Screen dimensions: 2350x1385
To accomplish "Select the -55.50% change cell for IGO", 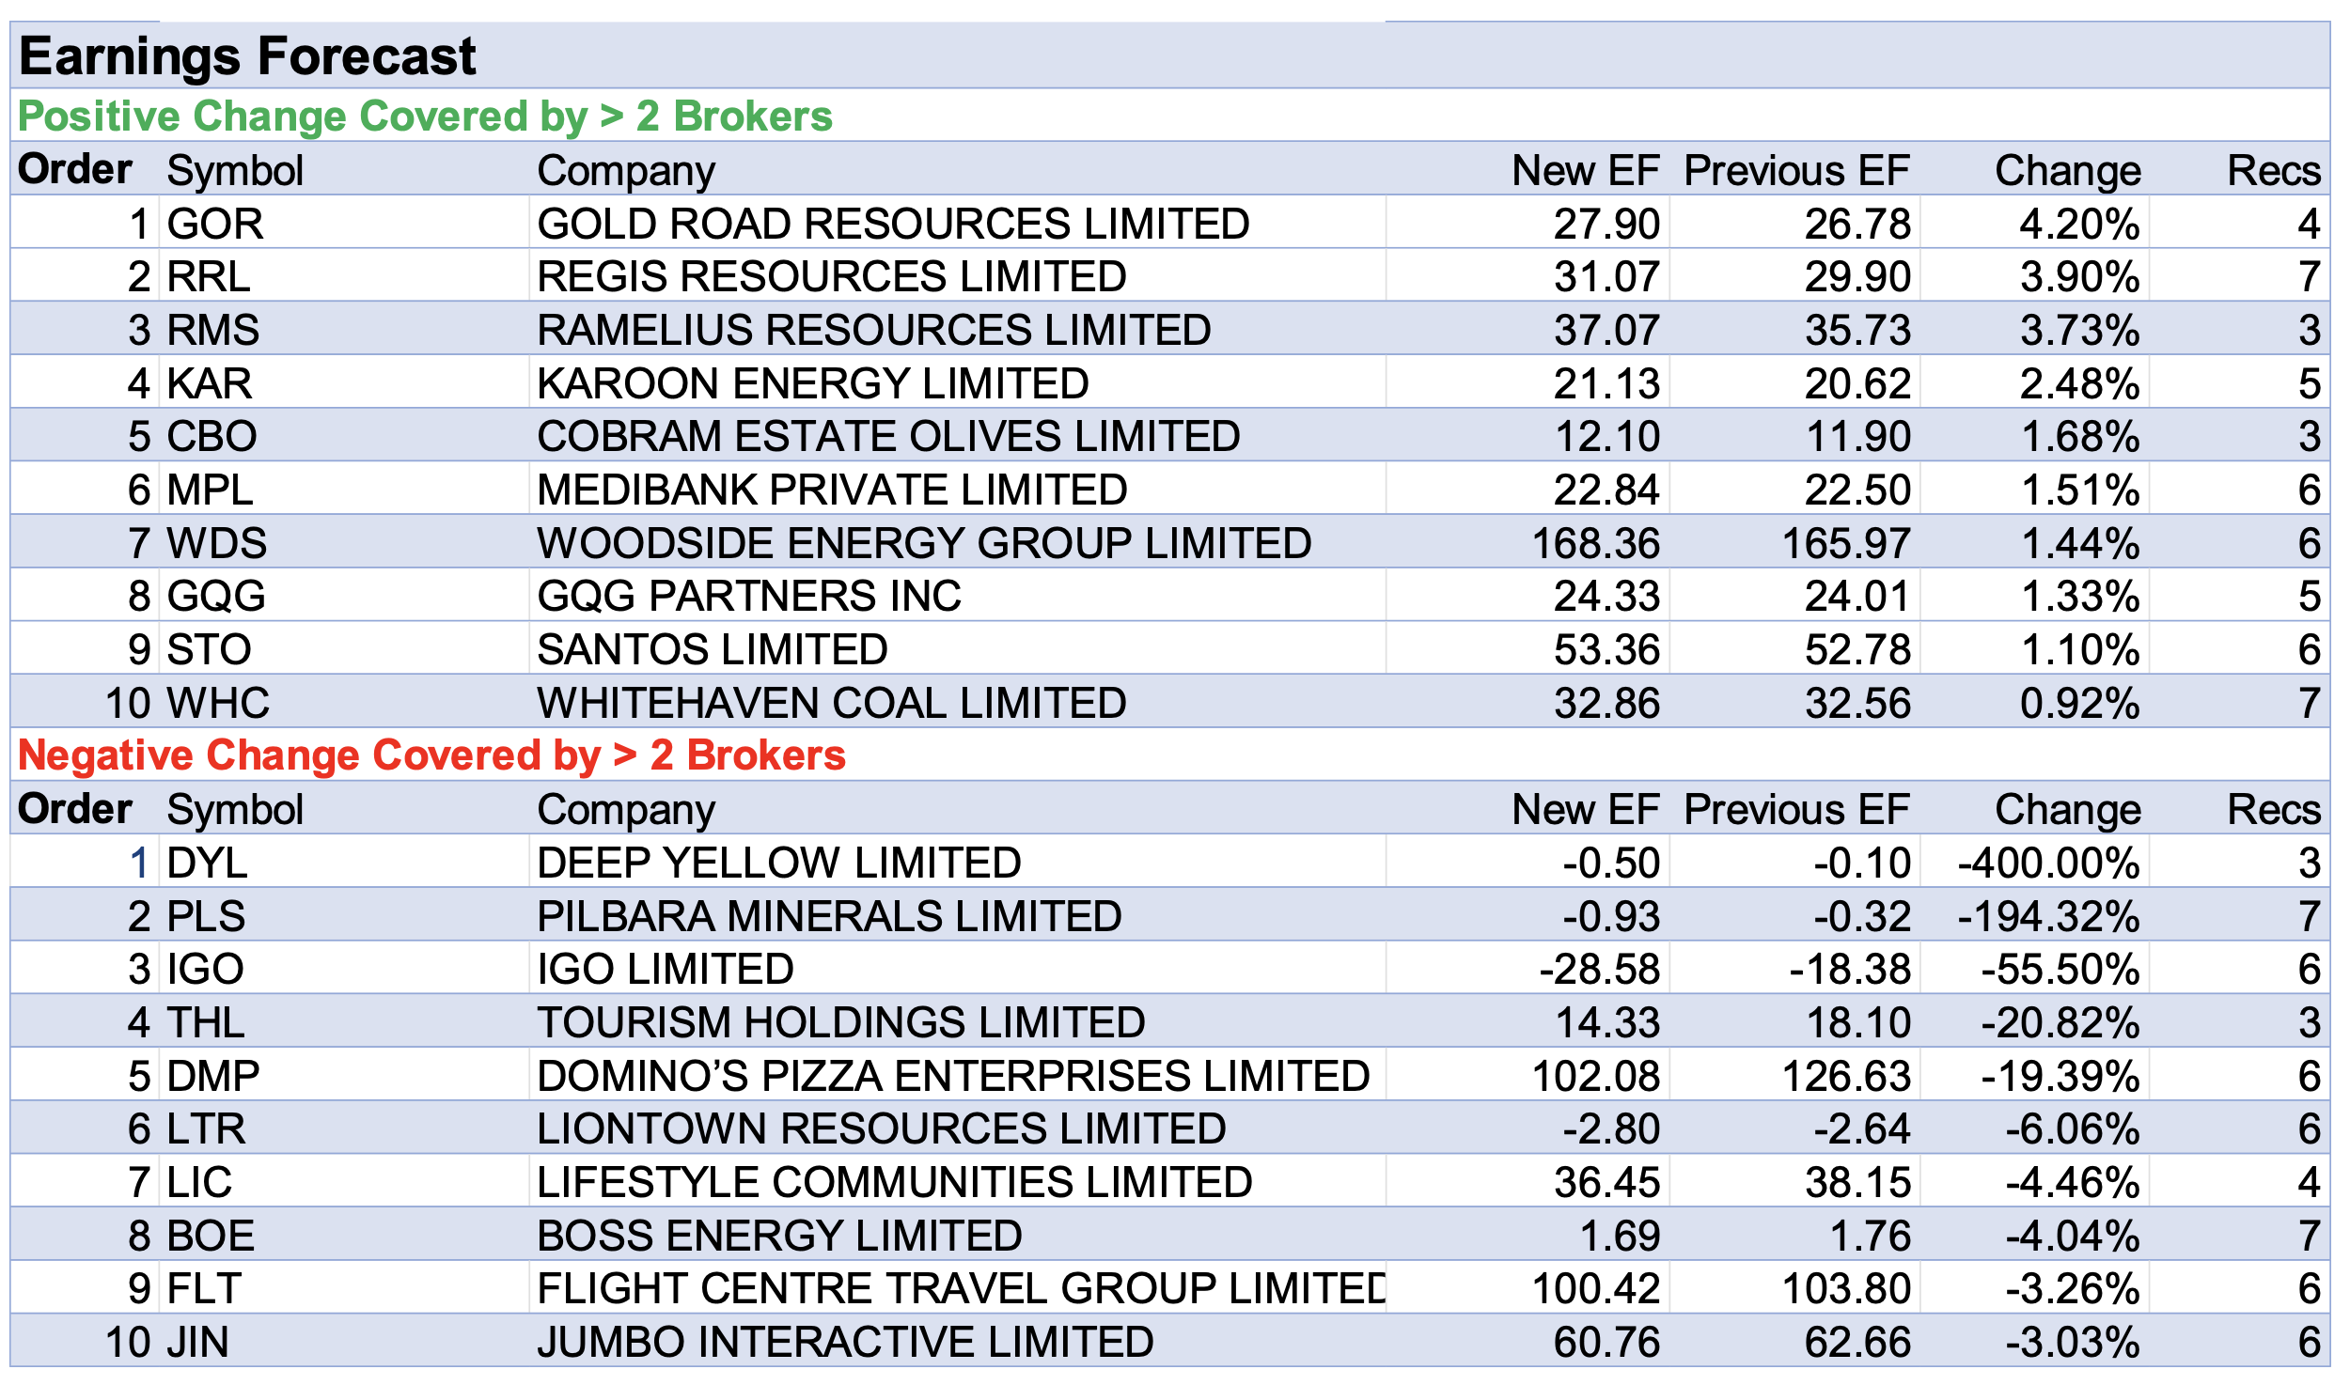I will pos(2060,969).
